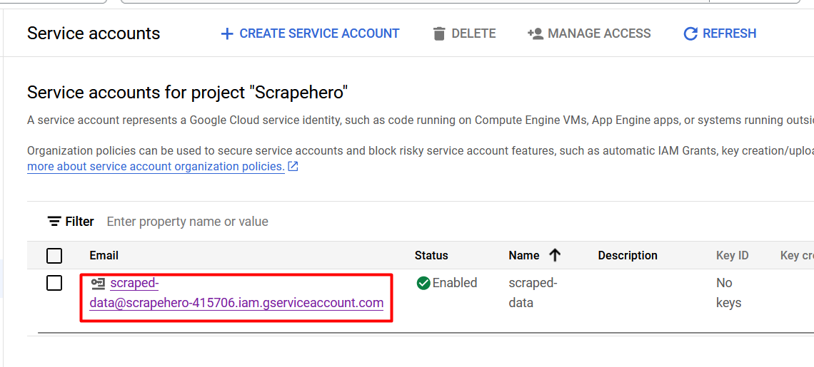The width and height of the screenshot is (814, 367).
Task: Click the Manage Access person-add icon
Action: click(536, 33)
